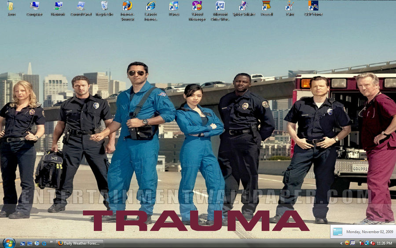Screen dimensions: 396x248
Task: Click Show Desktop in Quick Launch
Action: point(22,244)
